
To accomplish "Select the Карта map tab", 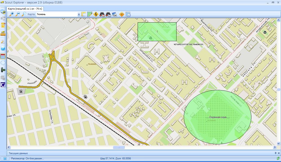I will tap(25, 9).
